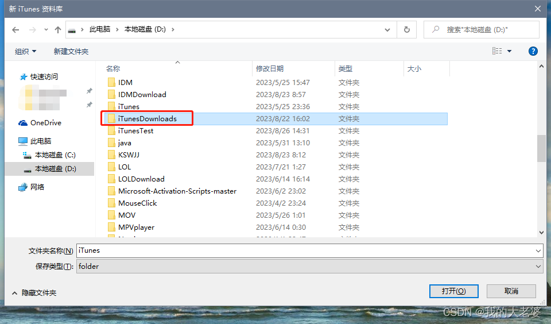Select 本地磁盘 (C:) in navigation pane
This screenshot has height=324, width=551.
click(55, 155)
